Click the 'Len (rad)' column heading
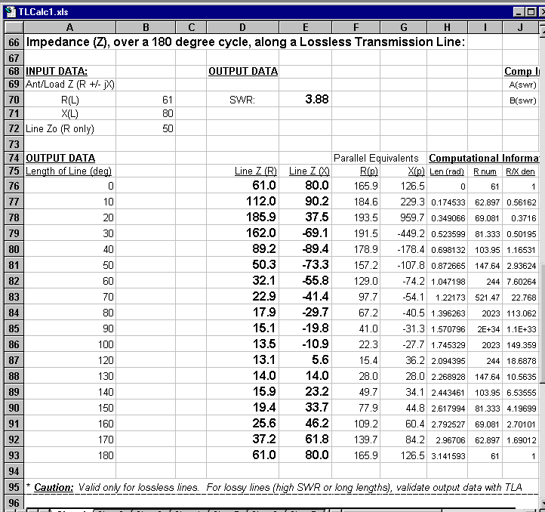The image size is (545, 512). [x=447, y=171]
